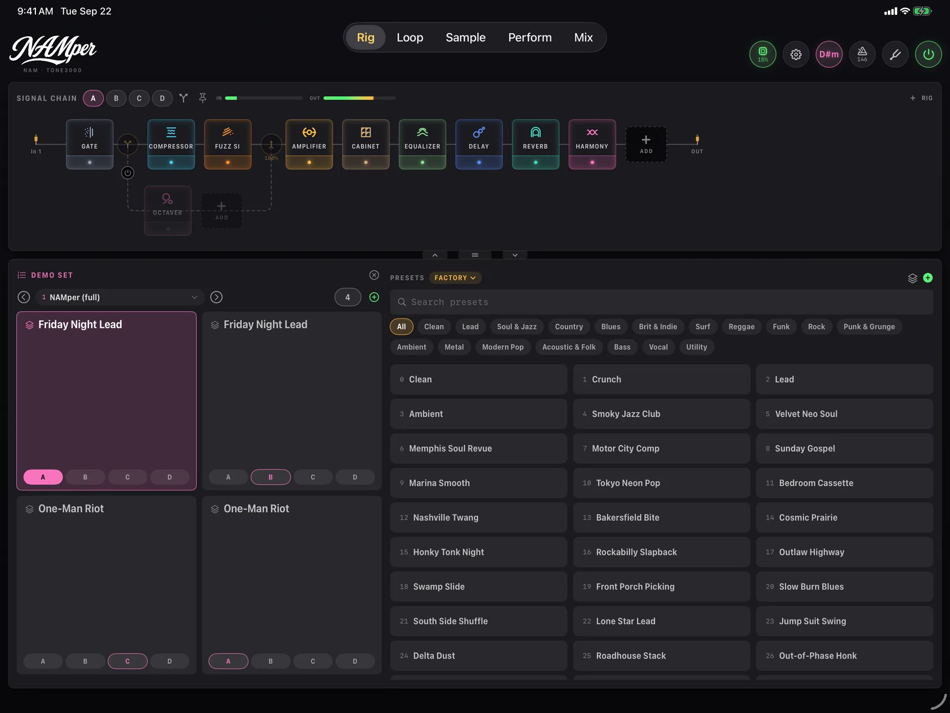The image size is (950, 713).
Task: Open the D#m key selector
Action: coord(829,54)
